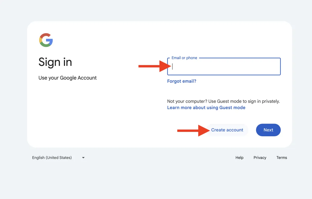The height and width of the screenshot is (199, 312).
Task: Expand the English (United States) language dropdown
Action: tap(58, 158)
